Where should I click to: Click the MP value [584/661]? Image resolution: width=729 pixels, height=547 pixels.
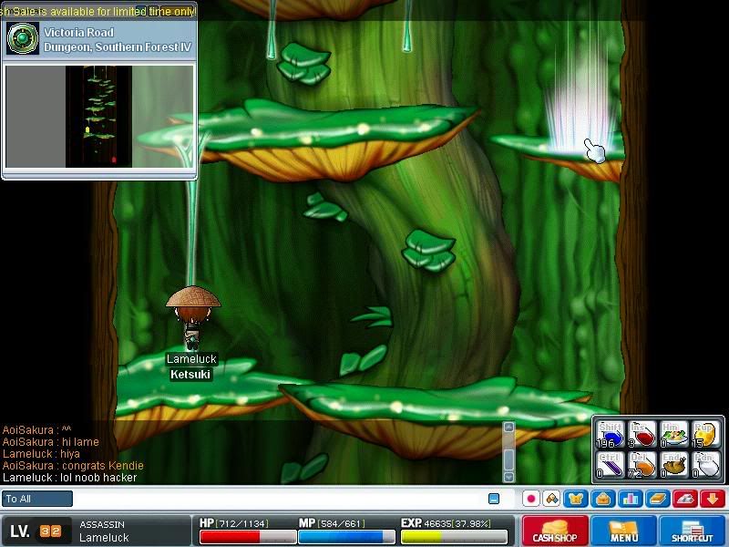pos(341,523)
